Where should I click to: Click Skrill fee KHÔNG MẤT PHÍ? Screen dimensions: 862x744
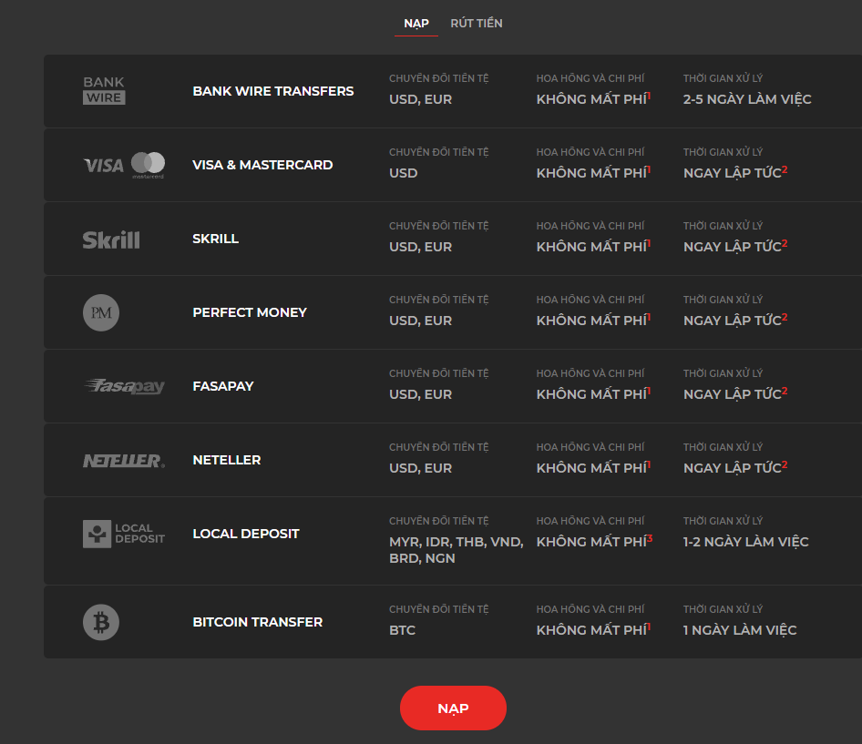594,246
